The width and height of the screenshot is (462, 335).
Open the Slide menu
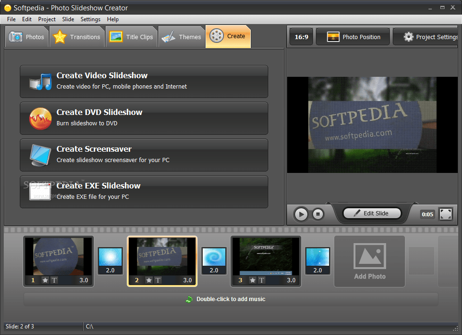click(68, 19)
